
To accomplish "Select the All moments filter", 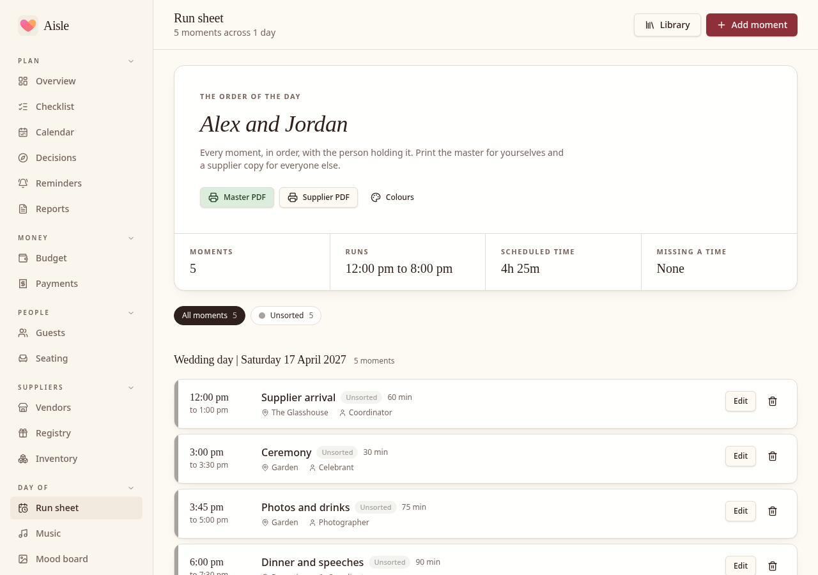I will point(210,316).
